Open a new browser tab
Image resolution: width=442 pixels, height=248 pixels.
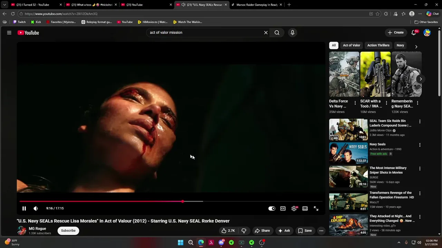click(289, 5)
